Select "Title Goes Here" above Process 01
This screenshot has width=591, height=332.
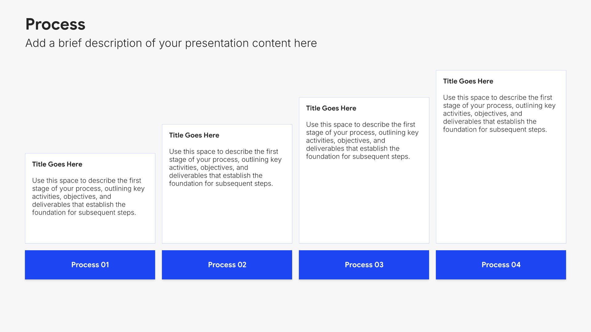[57, 164]
